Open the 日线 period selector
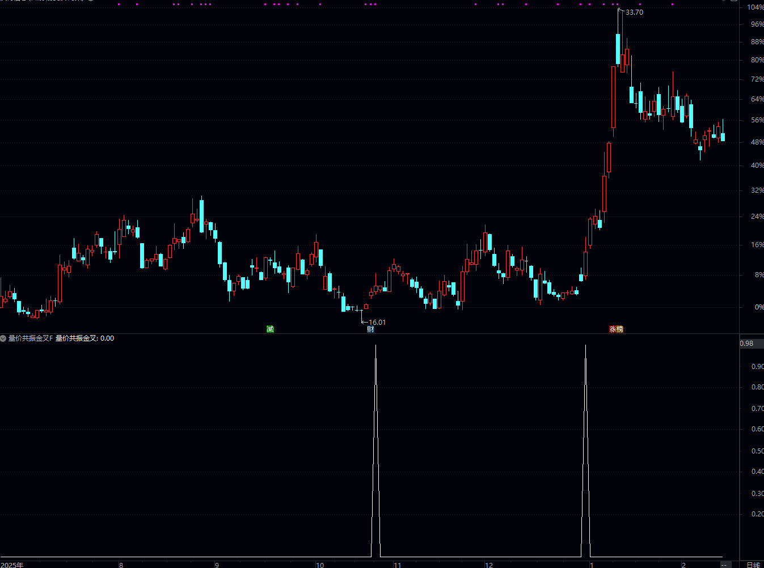This screenshot has width=764, height=568. coord(753,565)
